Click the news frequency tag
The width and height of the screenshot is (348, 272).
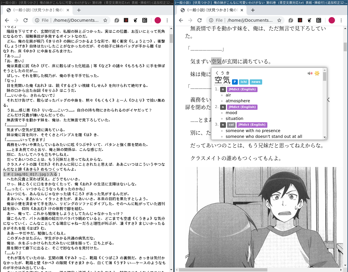click(256, 82)
